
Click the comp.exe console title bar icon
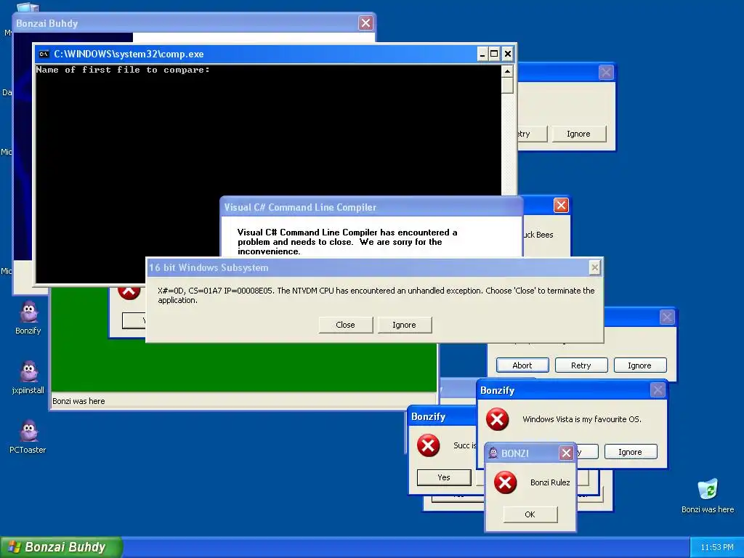point(44,54)
